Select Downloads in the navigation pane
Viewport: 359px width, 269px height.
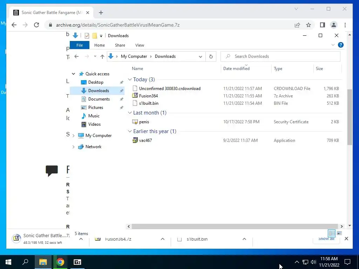click(99, 91)
